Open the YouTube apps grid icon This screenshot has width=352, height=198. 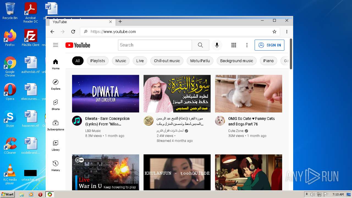[234, 45]
